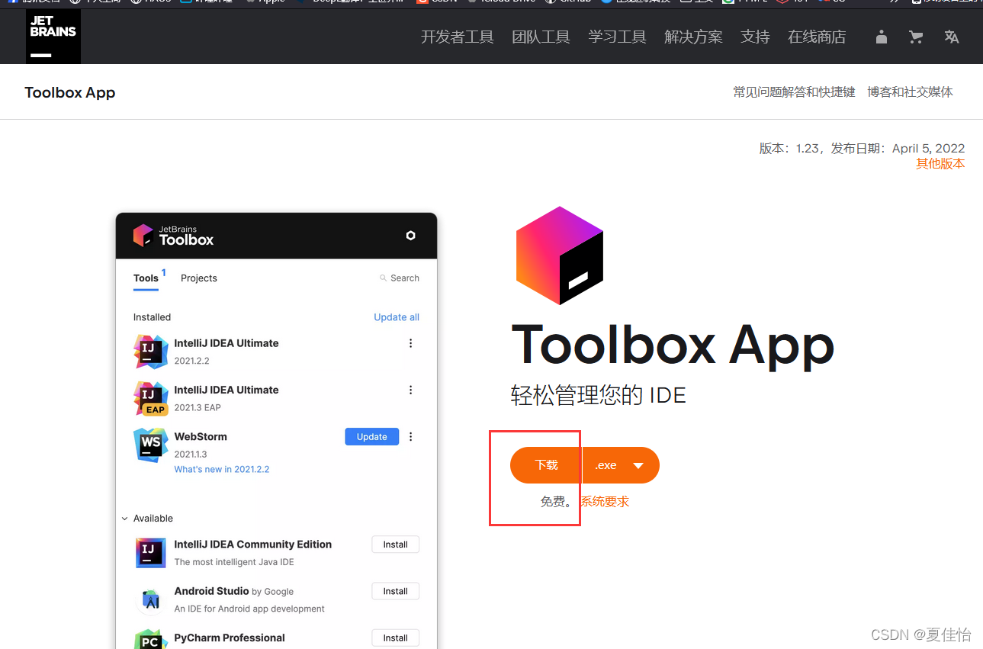983x649 pixels.
Task: Open the options menu for IntelliJ IDEA Ultimate 2021.2.2
Action: (x=410, y=343)
